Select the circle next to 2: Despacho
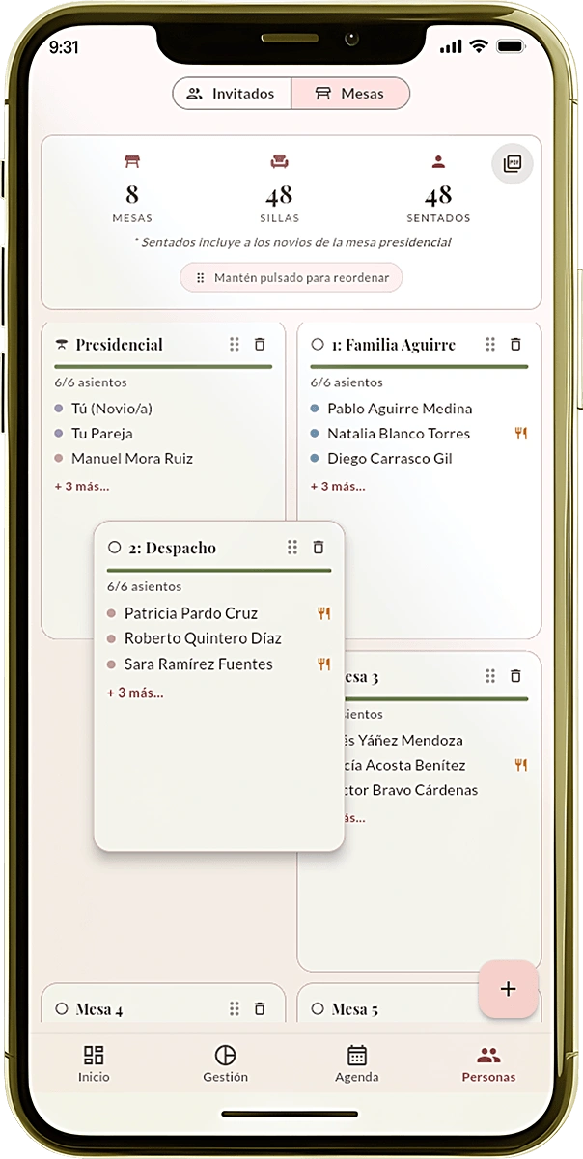Screen dimensions: 583x1159 114,547
